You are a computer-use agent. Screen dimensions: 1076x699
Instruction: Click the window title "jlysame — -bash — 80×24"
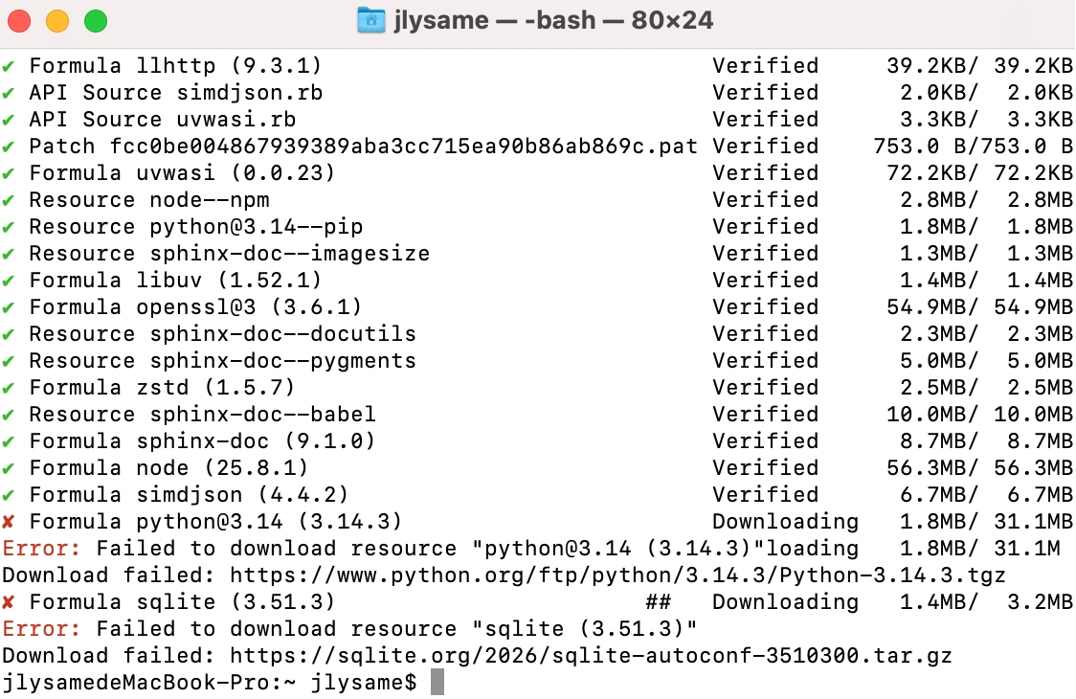coord(553,20)
